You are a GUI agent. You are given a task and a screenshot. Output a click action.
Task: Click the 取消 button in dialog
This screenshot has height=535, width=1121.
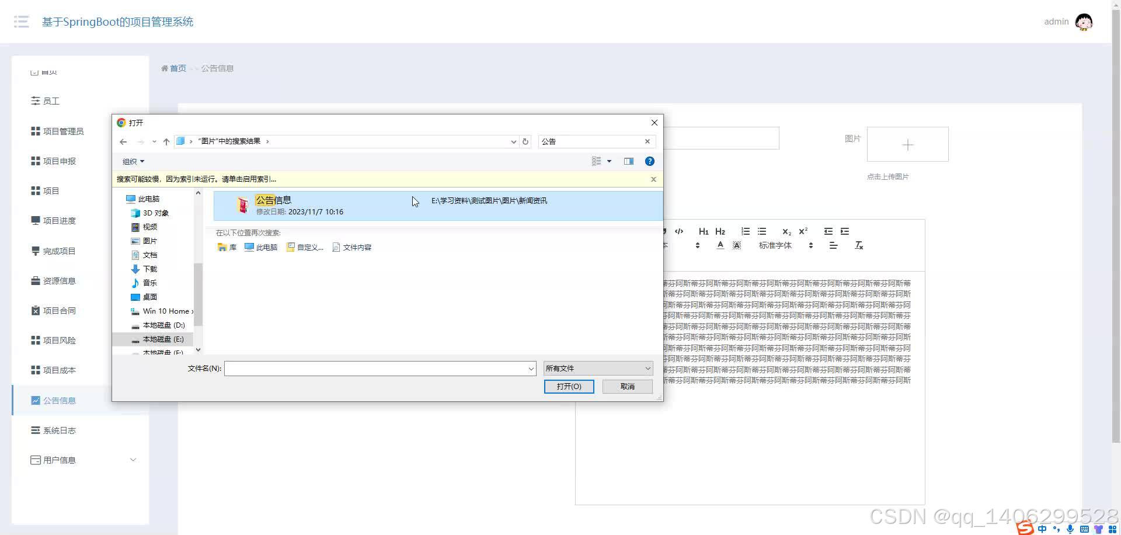(x=628, y=387)
